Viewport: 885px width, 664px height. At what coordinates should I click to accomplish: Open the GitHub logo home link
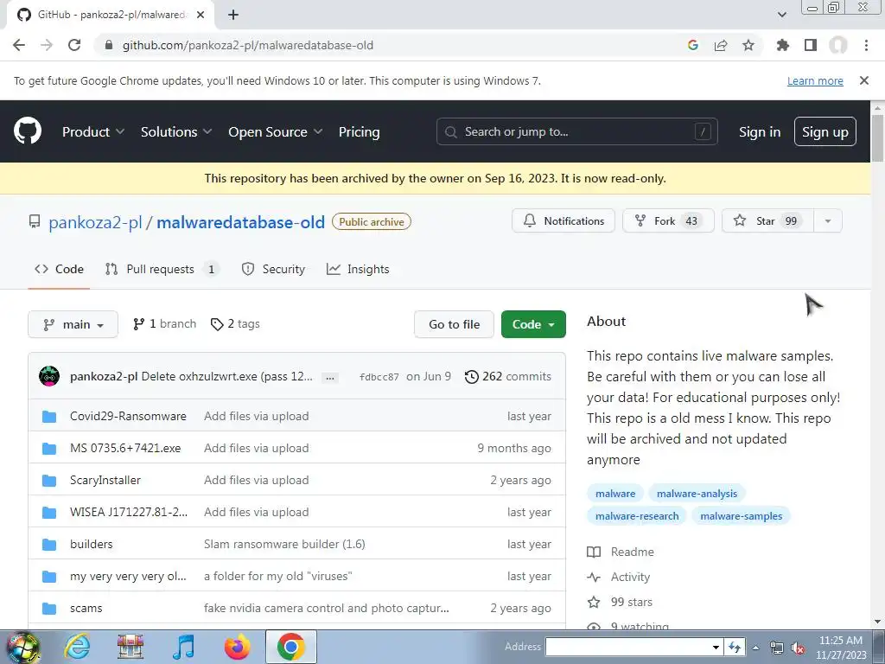point(27,131)
